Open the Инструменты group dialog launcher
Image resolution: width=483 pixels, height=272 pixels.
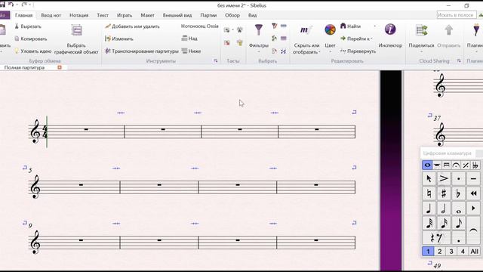coord(216,61)
